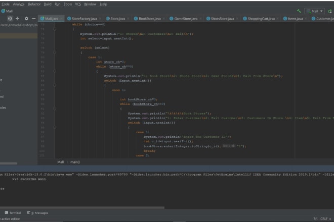
Task: Open the Mall run configuration dropdown
Action: (315, 11)
